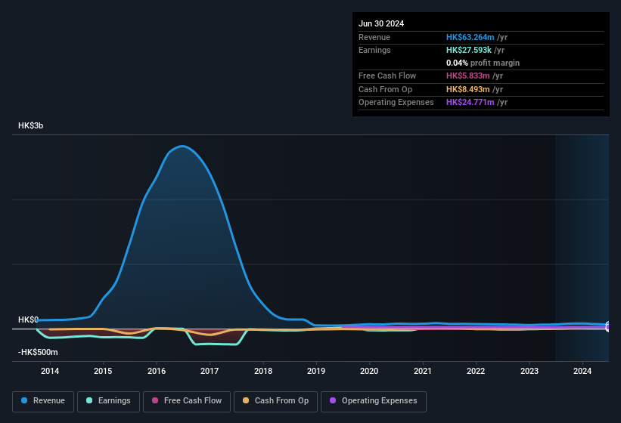Click the 2021 x-axis label
The height and width of the screenshot is (423, 621).
click(x=423, y=371)
